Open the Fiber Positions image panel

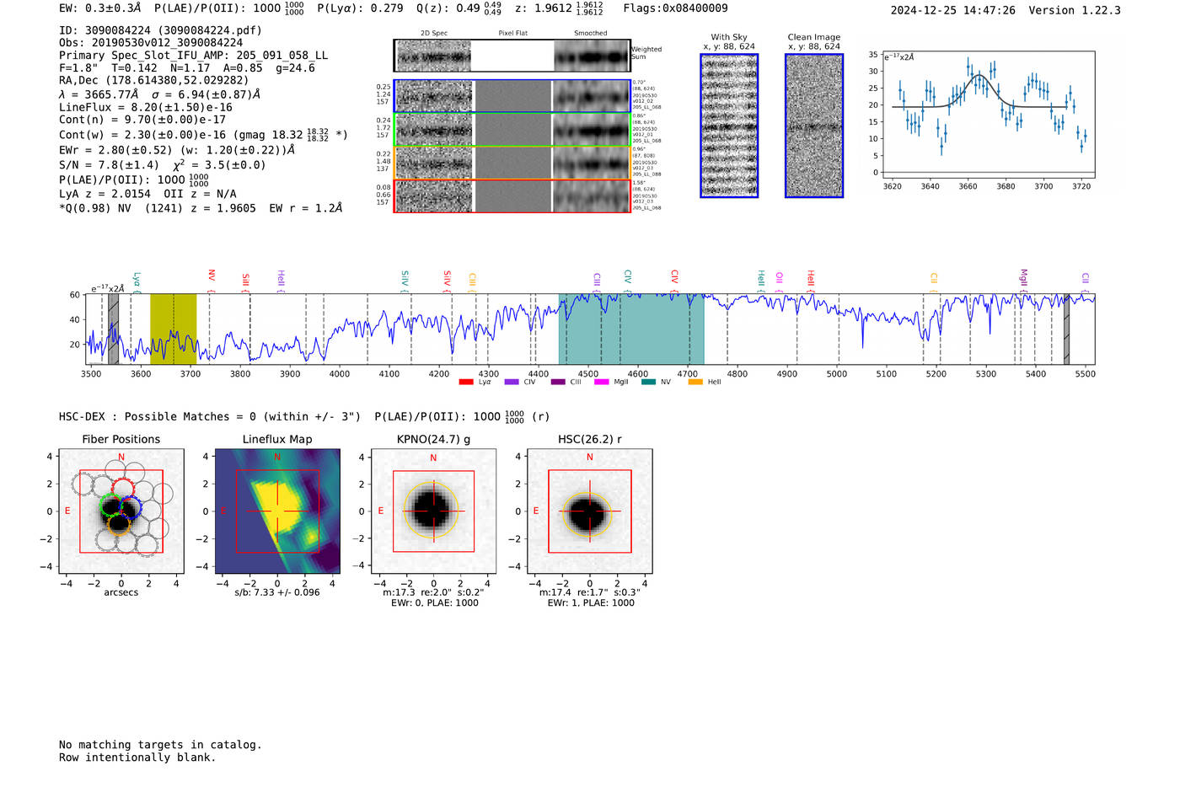(x=121, y=511)
